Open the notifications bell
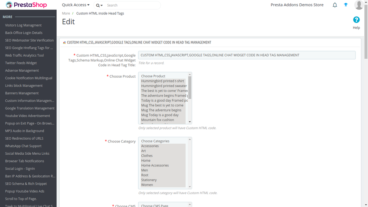The width and height of the screenshot is (368, 207). tap(335, 5)
